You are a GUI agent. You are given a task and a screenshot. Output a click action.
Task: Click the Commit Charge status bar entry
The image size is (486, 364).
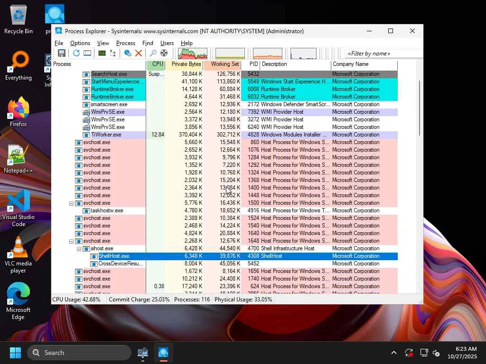139,300
